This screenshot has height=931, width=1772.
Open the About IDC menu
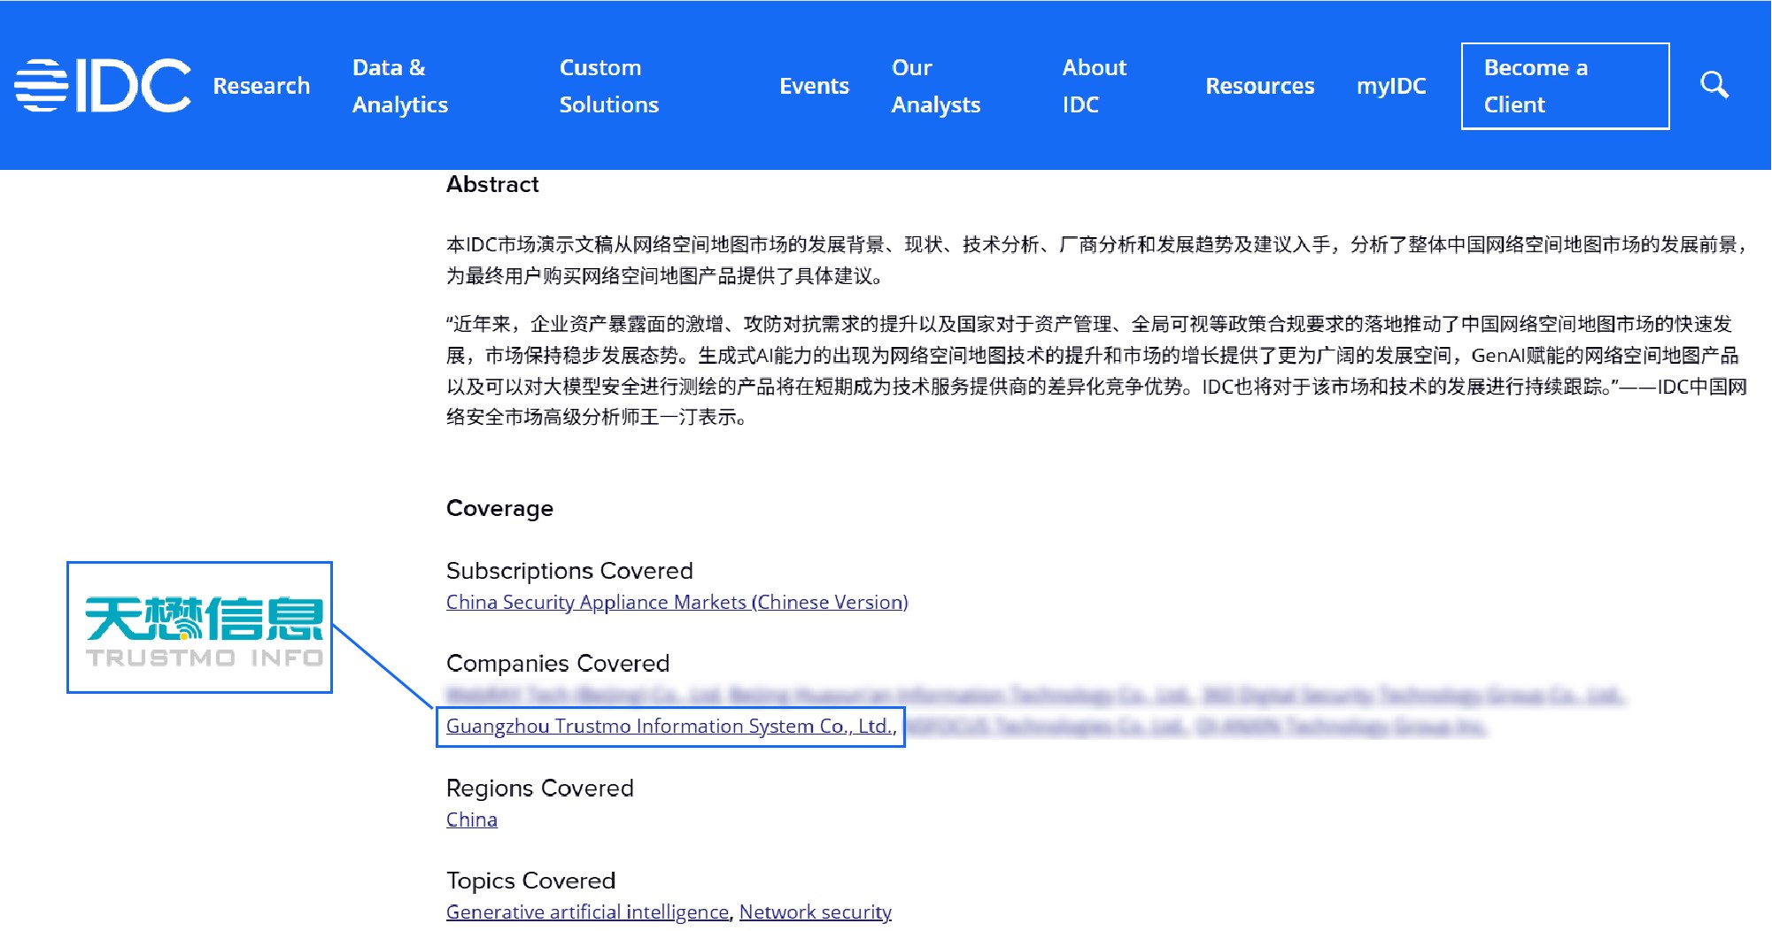tap(1095, 85)
